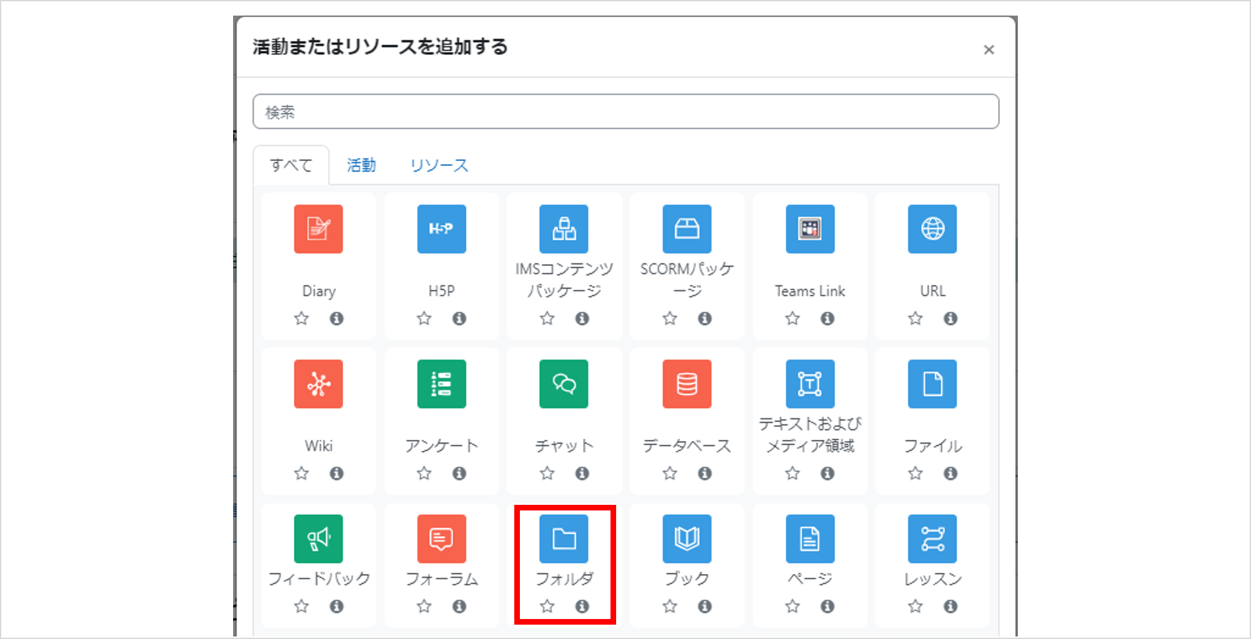Choose テキストおよびメディア領域 icon
Screen dimensions: 1251x639
[810, 384]
